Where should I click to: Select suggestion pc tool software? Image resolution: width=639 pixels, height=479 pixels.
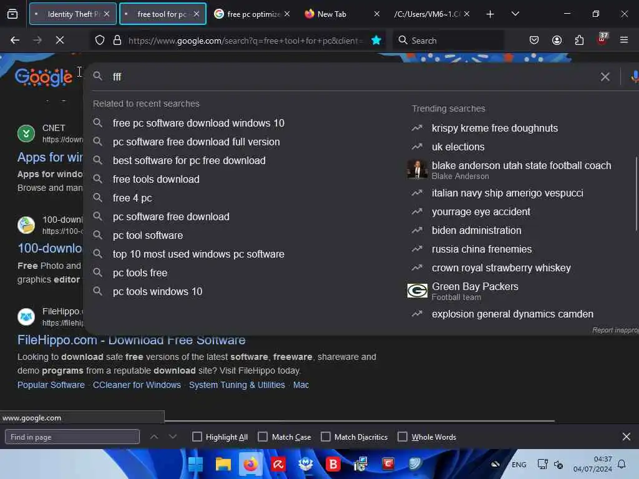(x=148, y=235)
